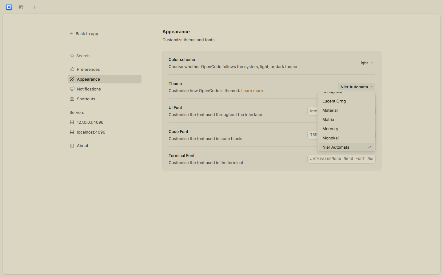This screenshot has width=443, height=277.
Task: Click the Preferences sliders icon
Action: coord(72,69)
